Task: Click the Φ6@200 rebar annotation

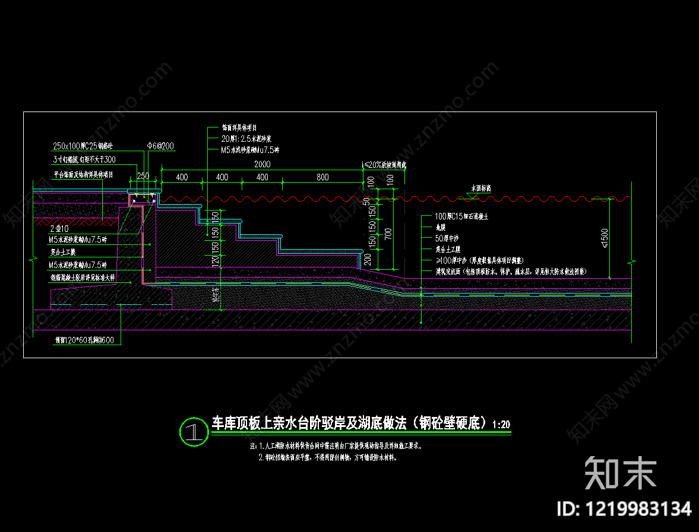Action: click(160, 146)
